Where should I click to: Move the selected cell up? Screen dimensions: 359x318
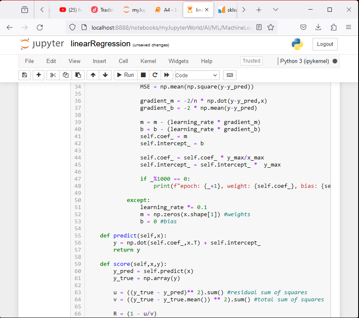[x=93, y=75]
